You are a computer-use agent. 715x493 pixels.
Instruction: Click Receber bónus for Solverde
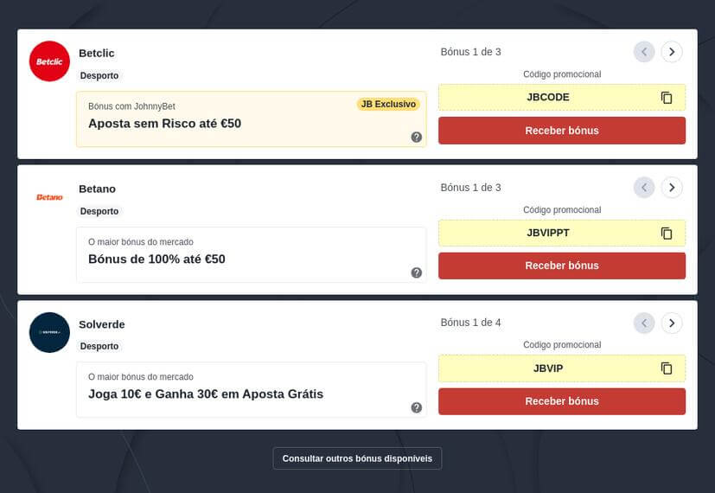pyautogui.click(x=562, y=401)
